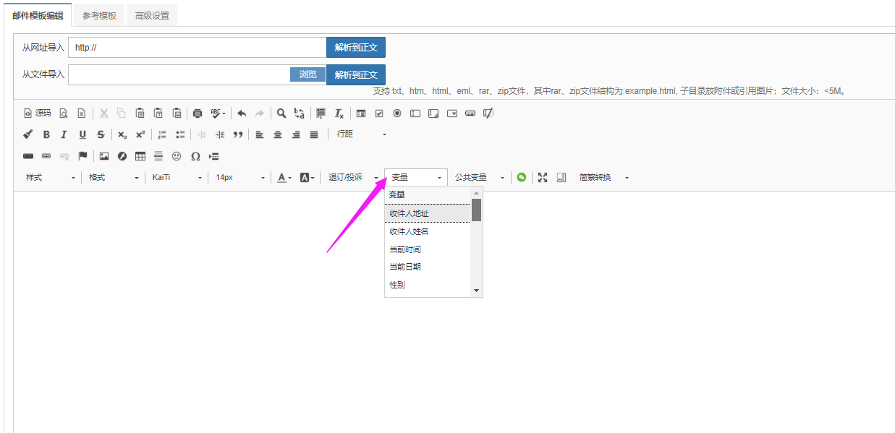
Task: Click the print icon in toolbar
Action: pyautogui.click(x=197, y=113)
